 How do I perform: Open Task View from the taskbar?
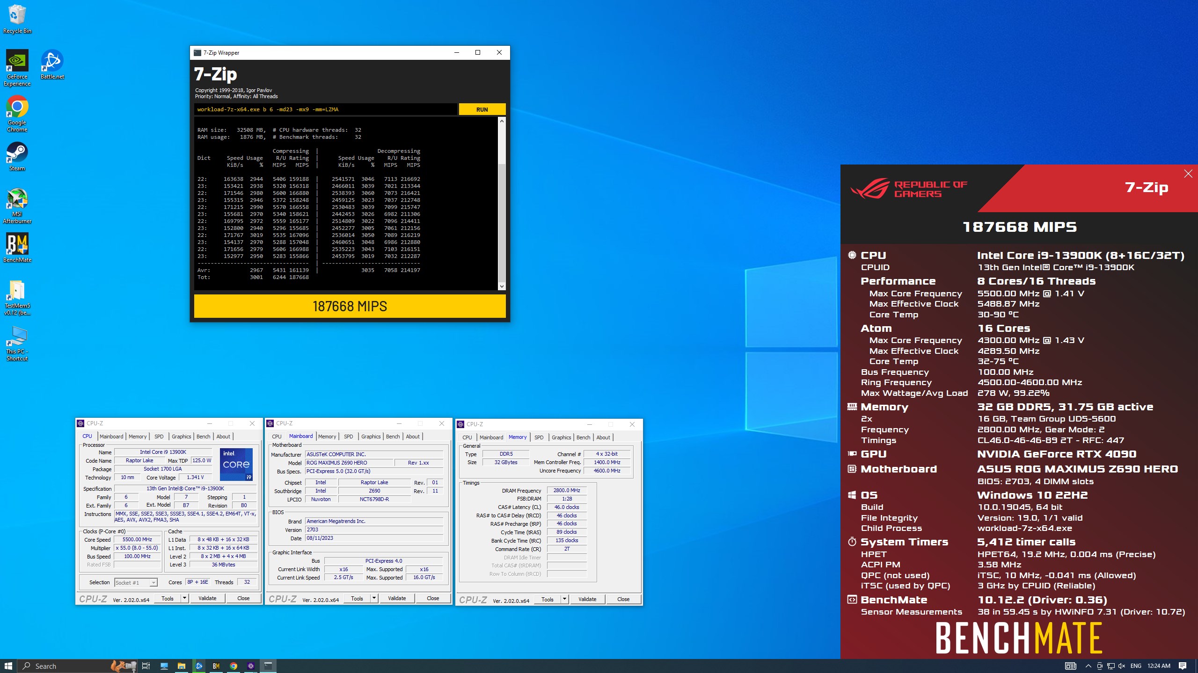(146, 666)
